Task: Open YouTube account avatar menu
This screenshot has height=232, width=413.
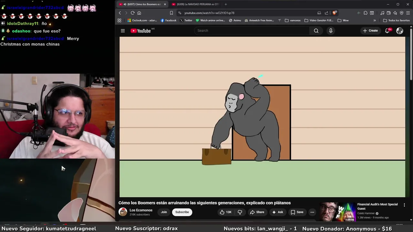Action: point(399,31)
